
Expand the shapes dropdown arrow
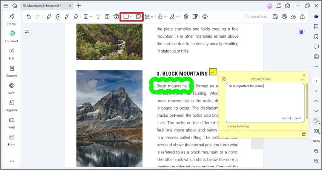(x=131, y=17)
